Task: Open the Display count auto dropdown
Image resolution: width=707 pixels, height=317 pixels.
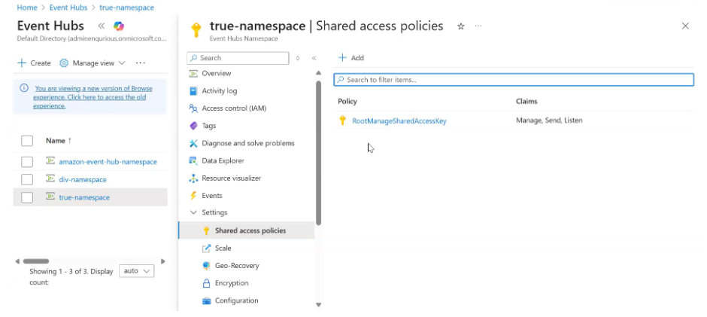Action: tap(136, 270)
